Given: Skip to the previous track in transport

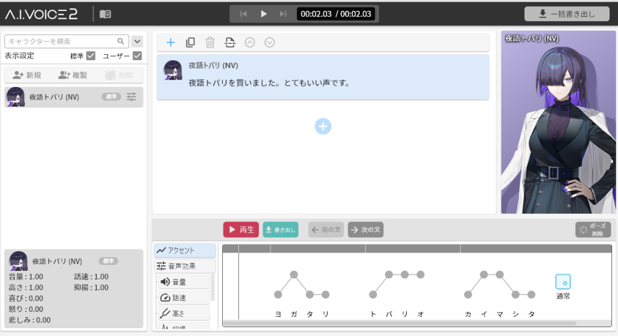Looking at the screenshot, I should point(244,14).
